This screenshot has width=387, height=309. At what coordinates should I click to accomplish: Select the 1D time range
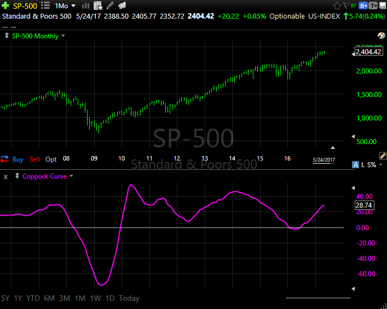coord(110,298)
